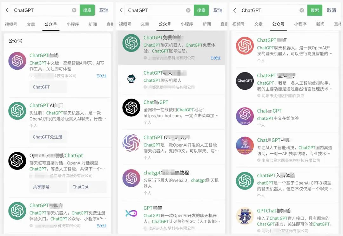
Task: Click 已关注 on the ChatGPT免费注册体验入口 result
Action: coord(102,226)
